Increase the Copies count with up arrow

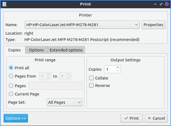click(118, 68)
